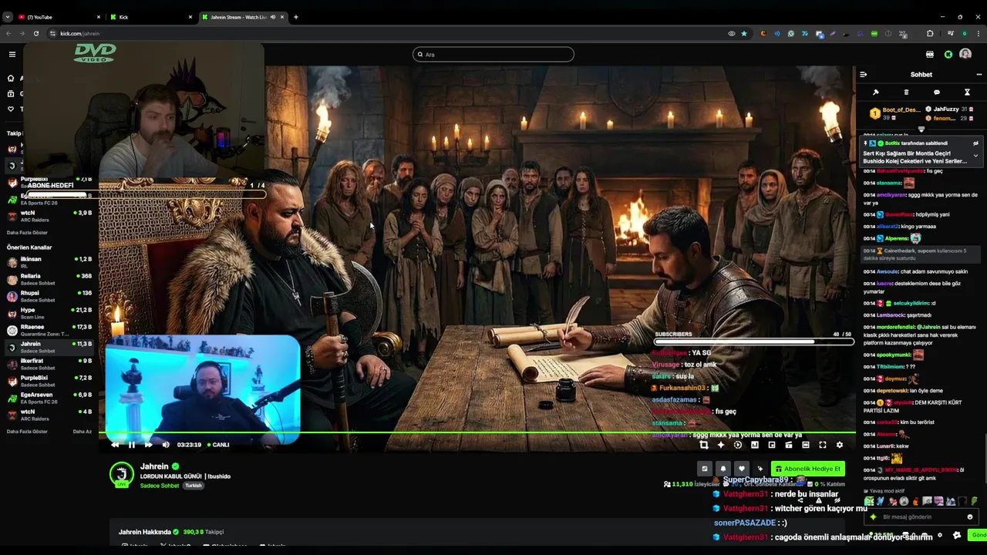This screenshot has width=987, height=555.
Task: Open video player settings gear
Action: coord(840,445)
